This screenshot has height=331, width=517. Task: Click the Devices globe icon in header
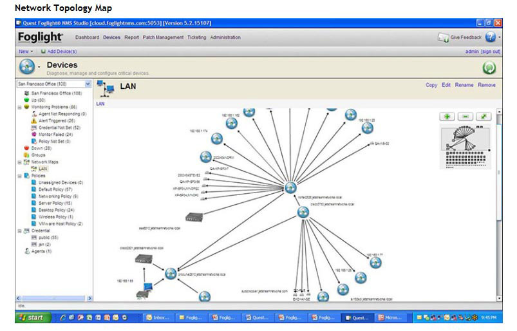pyautogui.click(x=27, y=66)
